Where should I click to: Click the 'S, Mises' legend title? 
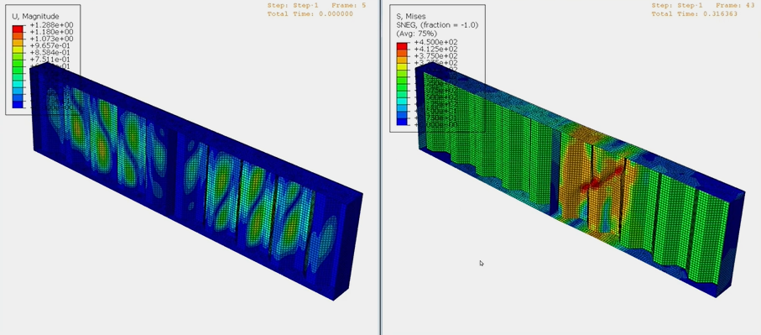coord(412,17)
